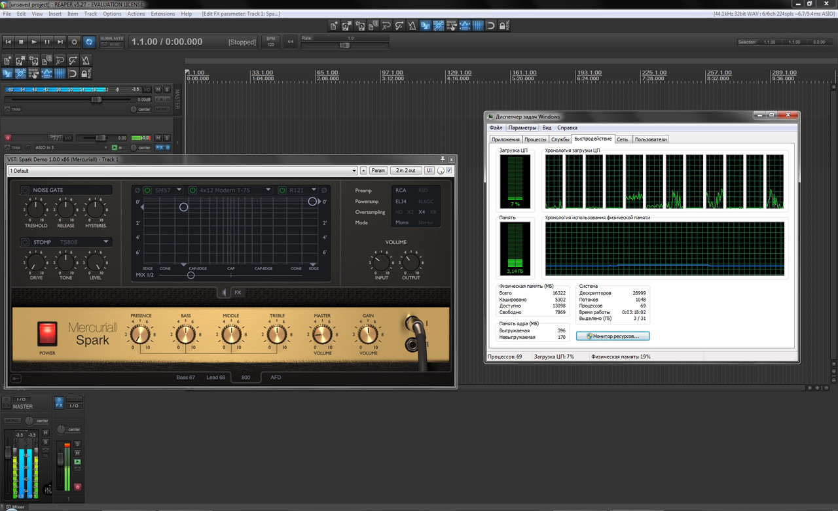Click the Монитор ресурсов button
Screen dimensions: 838x511
click(613, 336)
